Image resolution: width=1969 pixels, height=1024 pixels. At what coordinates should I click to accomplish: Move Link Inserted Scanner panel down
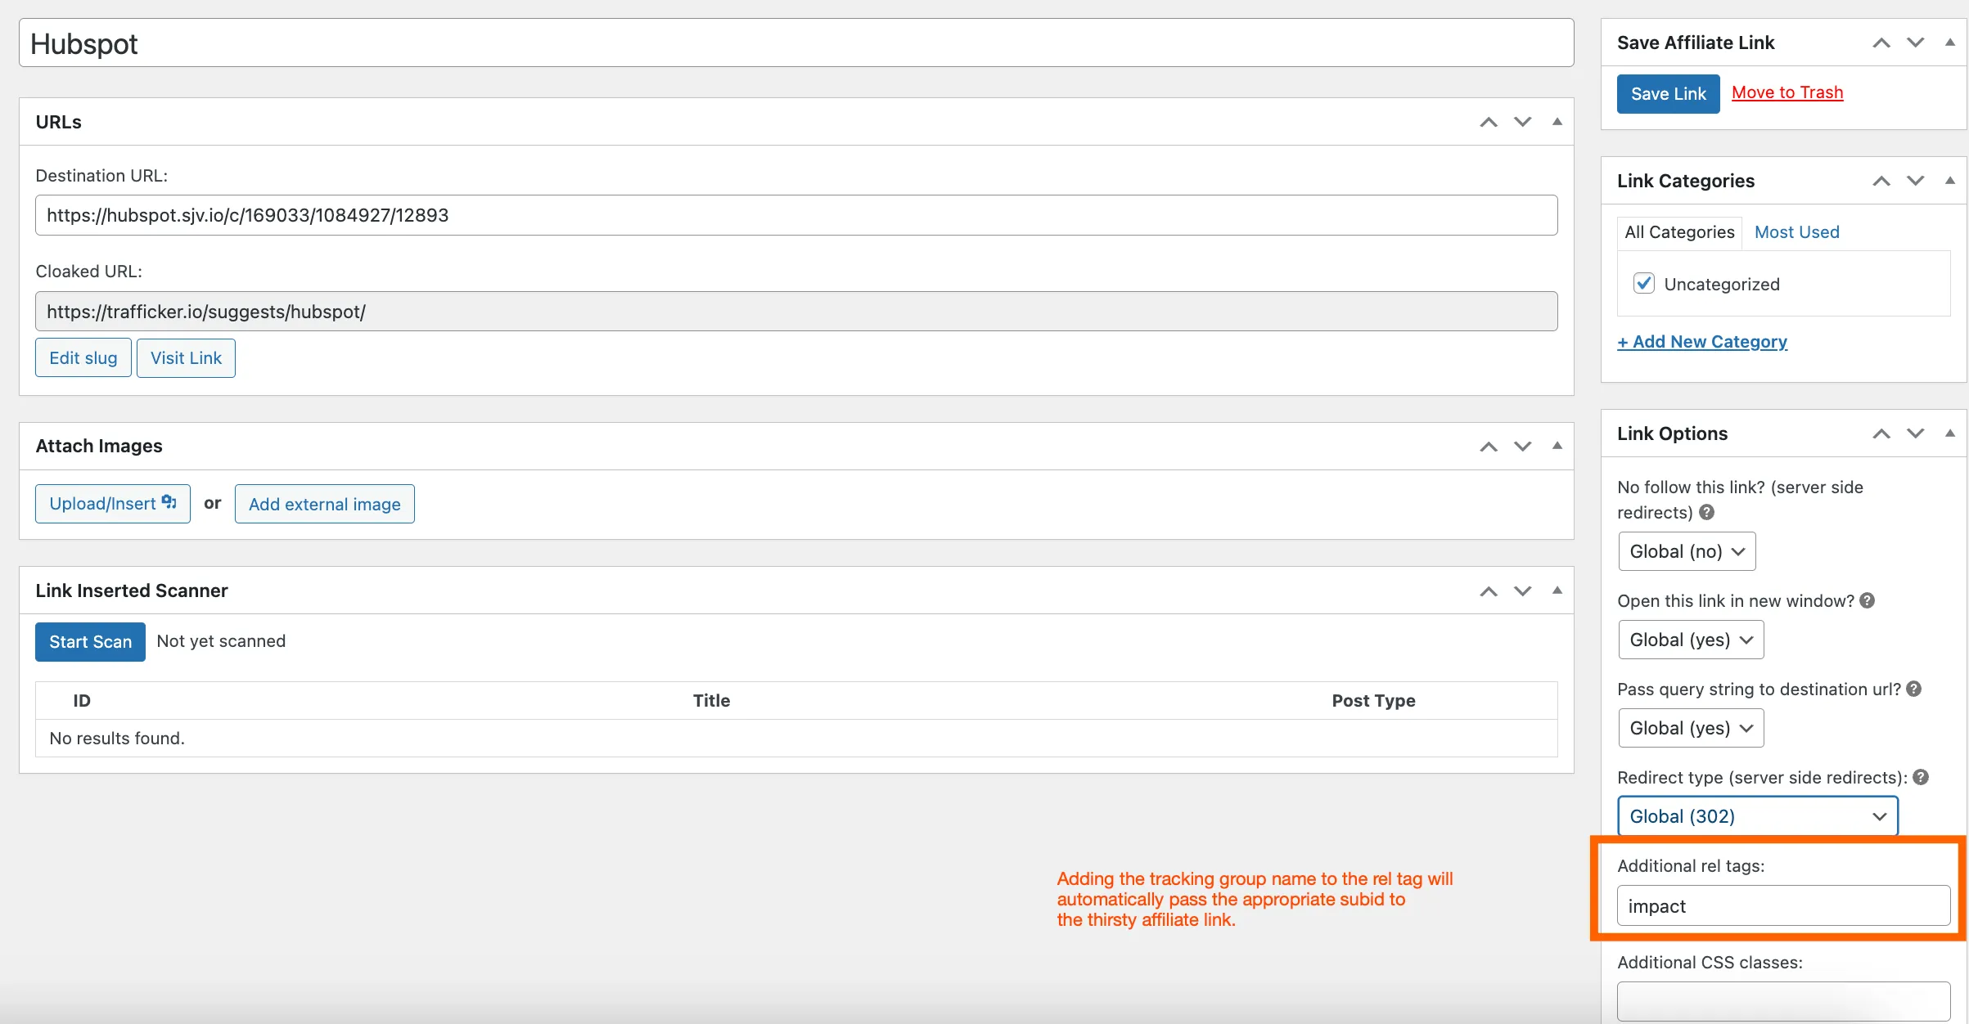tap(1522, 591)
